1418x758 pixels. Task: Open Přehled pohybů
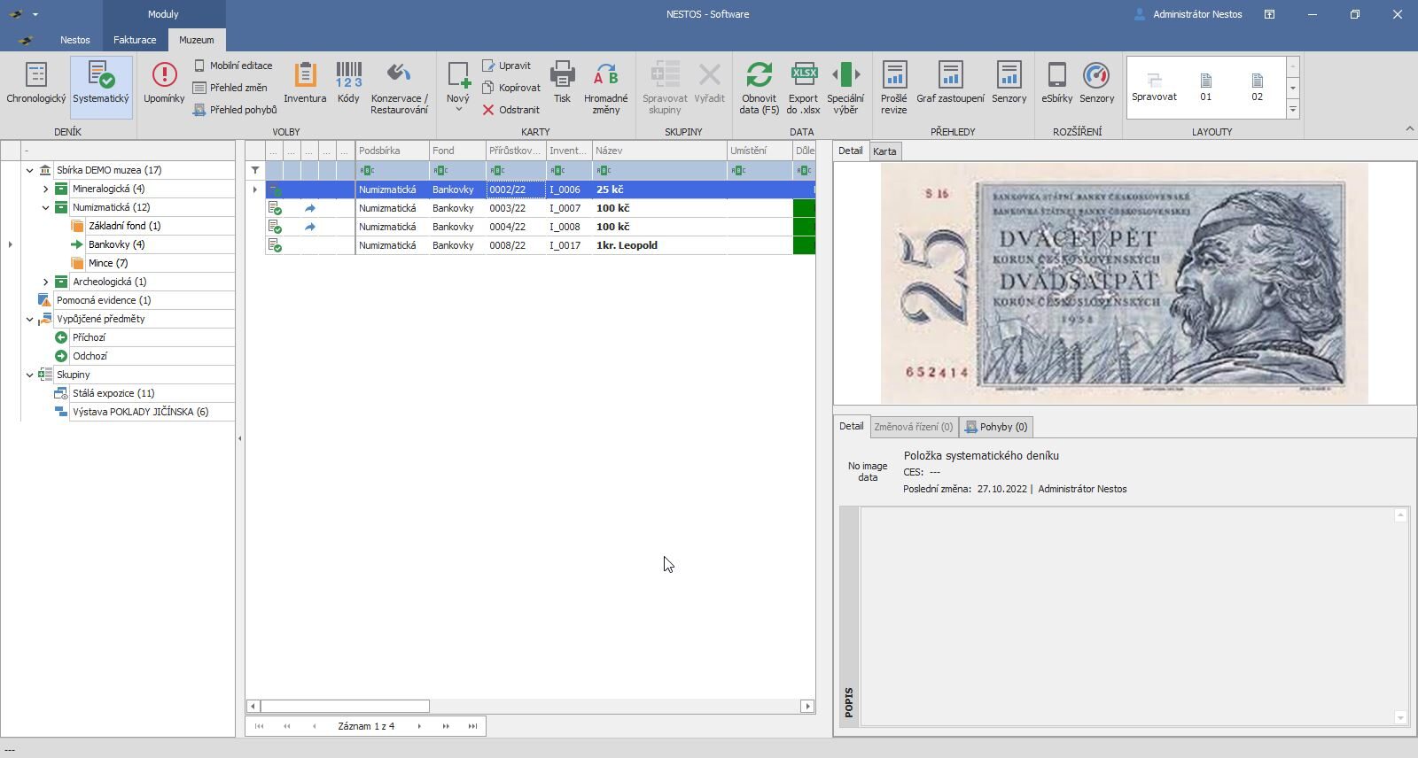235,110
